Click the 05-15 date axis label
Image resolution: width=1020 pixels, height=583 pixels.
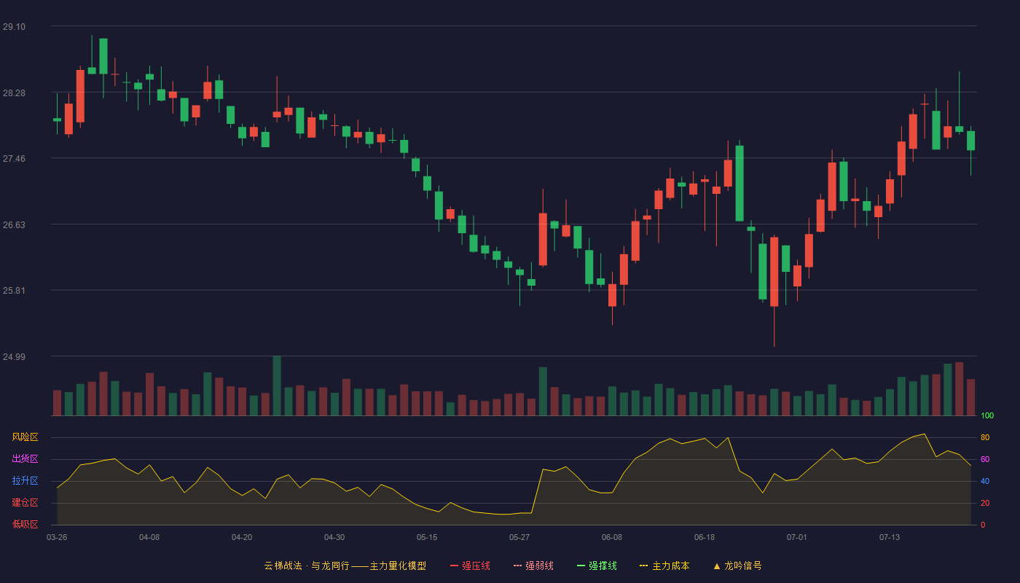tap(427, 537)
